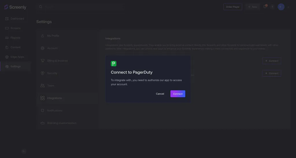Open Notifications settings tab

(67, 110)
